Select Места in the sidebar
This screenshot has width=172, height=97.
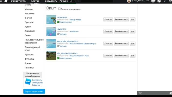click(x=28, y=5)
